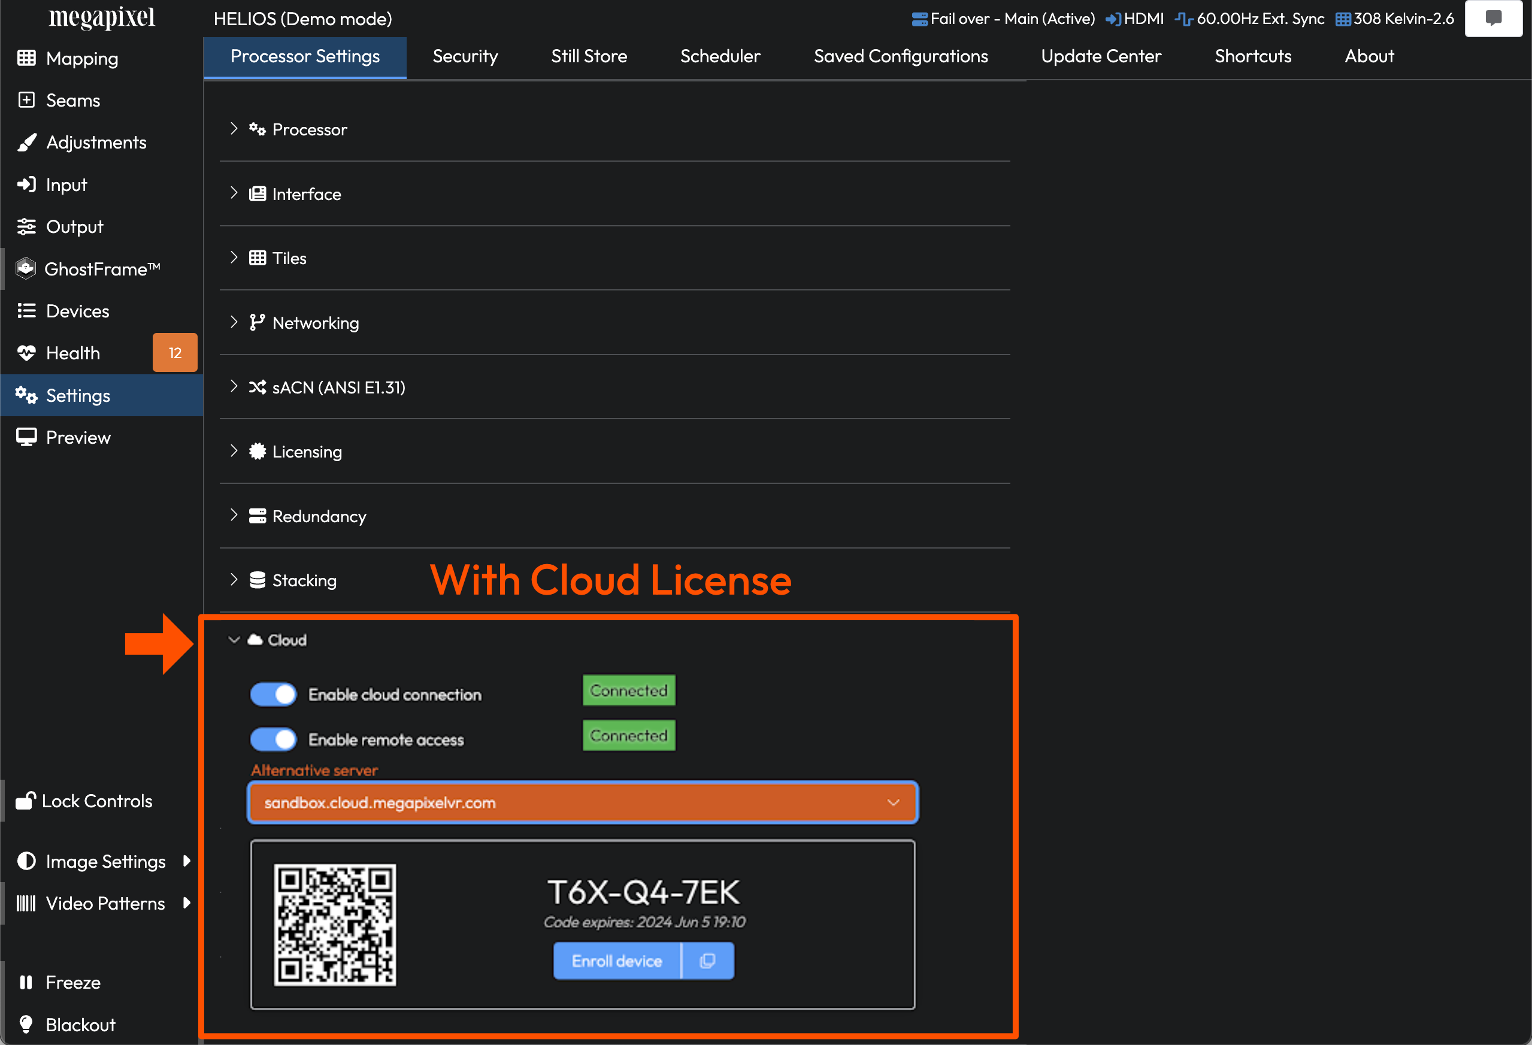Switch to the Security tab
This screenshot has width=1532, height=1045.
(x=465, y=57)
